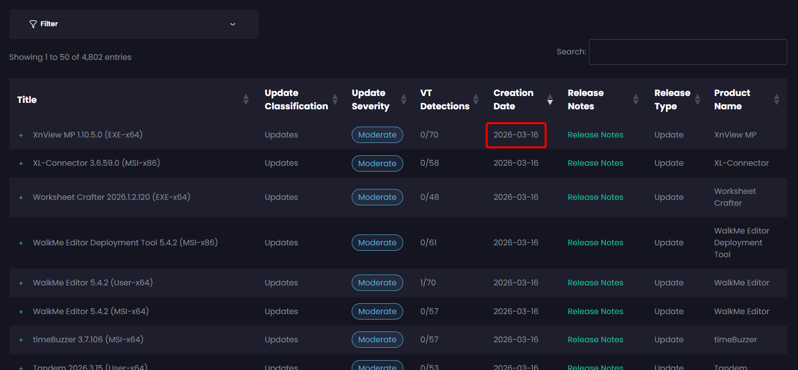
Task: Expand the timeBuzzer 3.7.106 row
Action: (21, 340)
